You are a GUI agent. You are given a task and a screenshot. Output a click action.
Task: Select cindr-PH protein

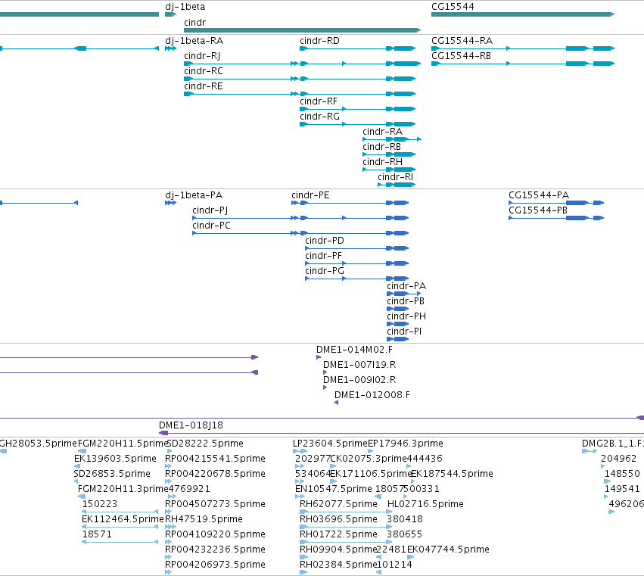pos(397,324)
